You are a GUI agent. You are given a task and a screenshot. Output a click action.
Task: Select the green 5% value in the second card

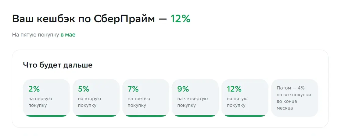point(84,89)
